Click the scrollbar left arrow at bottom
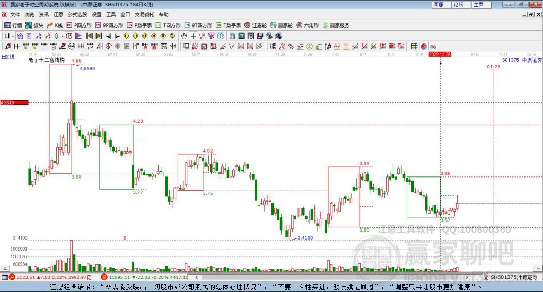Image resolution: width=543 pixels, height=292 pixels. 196,277
